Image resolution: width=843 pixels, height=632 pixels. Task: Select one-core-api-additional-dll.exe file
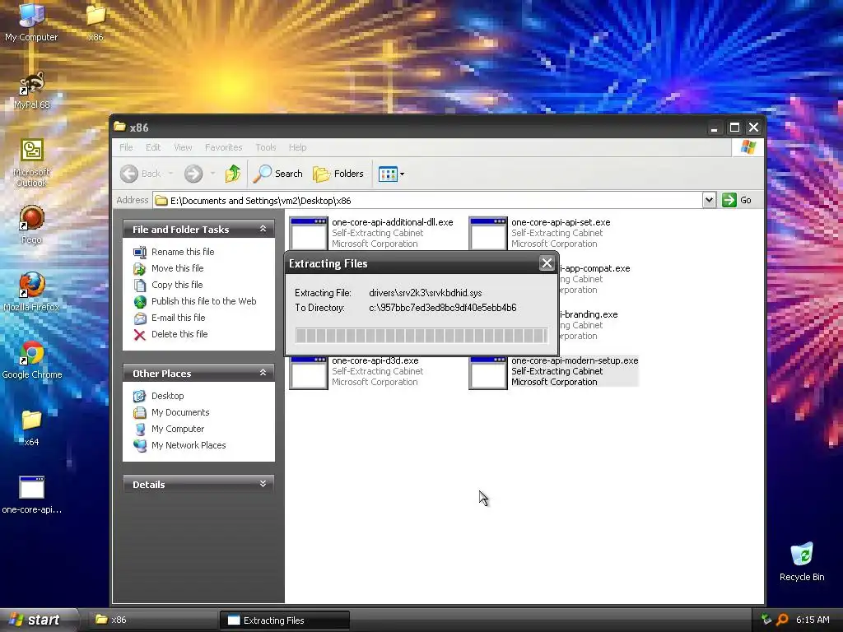pyautogui.click(x=371, y=233)
